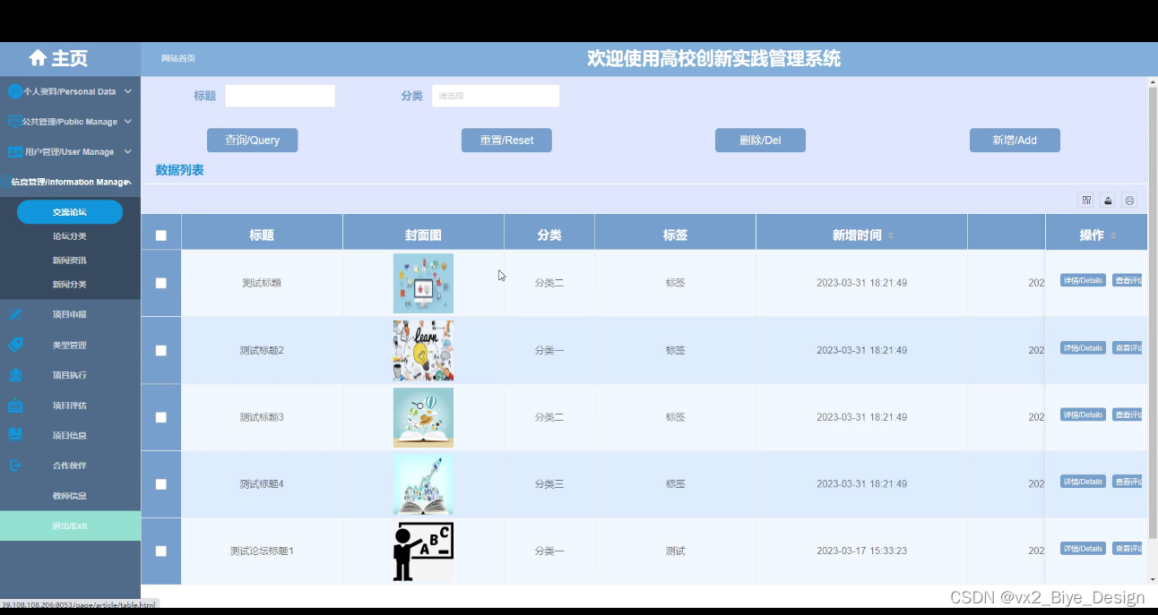
Task: Click the exit-arrow icon beside 合作伙伴
Action: coord(15,466)
